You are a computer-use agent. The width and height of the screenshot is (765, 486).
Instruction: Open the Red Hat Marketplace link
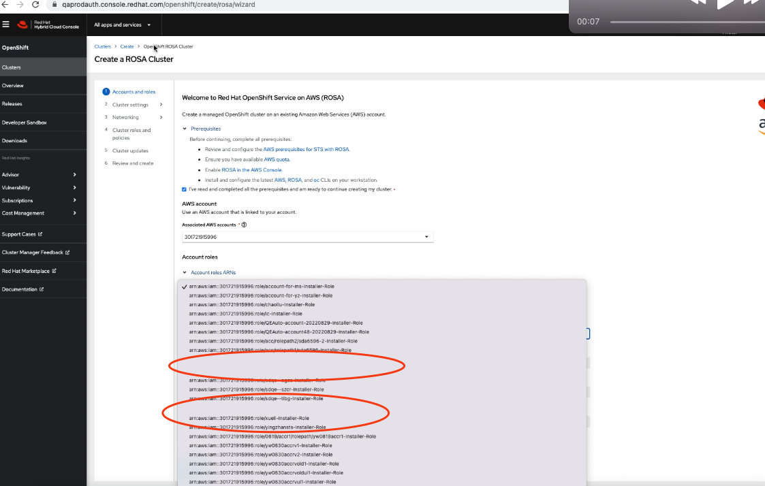point(29,271)
